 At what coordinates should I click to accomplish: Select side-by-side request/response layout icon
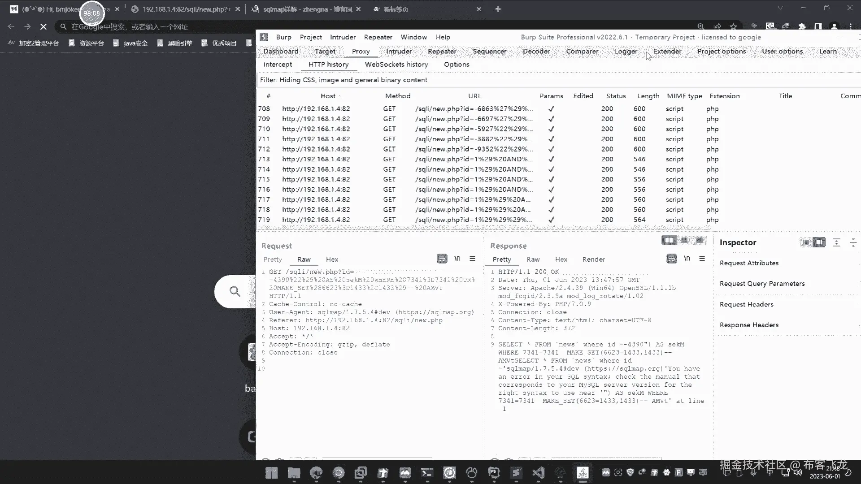(669, 241)
